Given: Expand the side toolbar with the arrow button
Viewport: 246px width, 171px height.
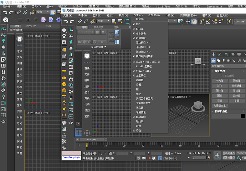Looking at the screenshot, I should [x=78, y=124].
